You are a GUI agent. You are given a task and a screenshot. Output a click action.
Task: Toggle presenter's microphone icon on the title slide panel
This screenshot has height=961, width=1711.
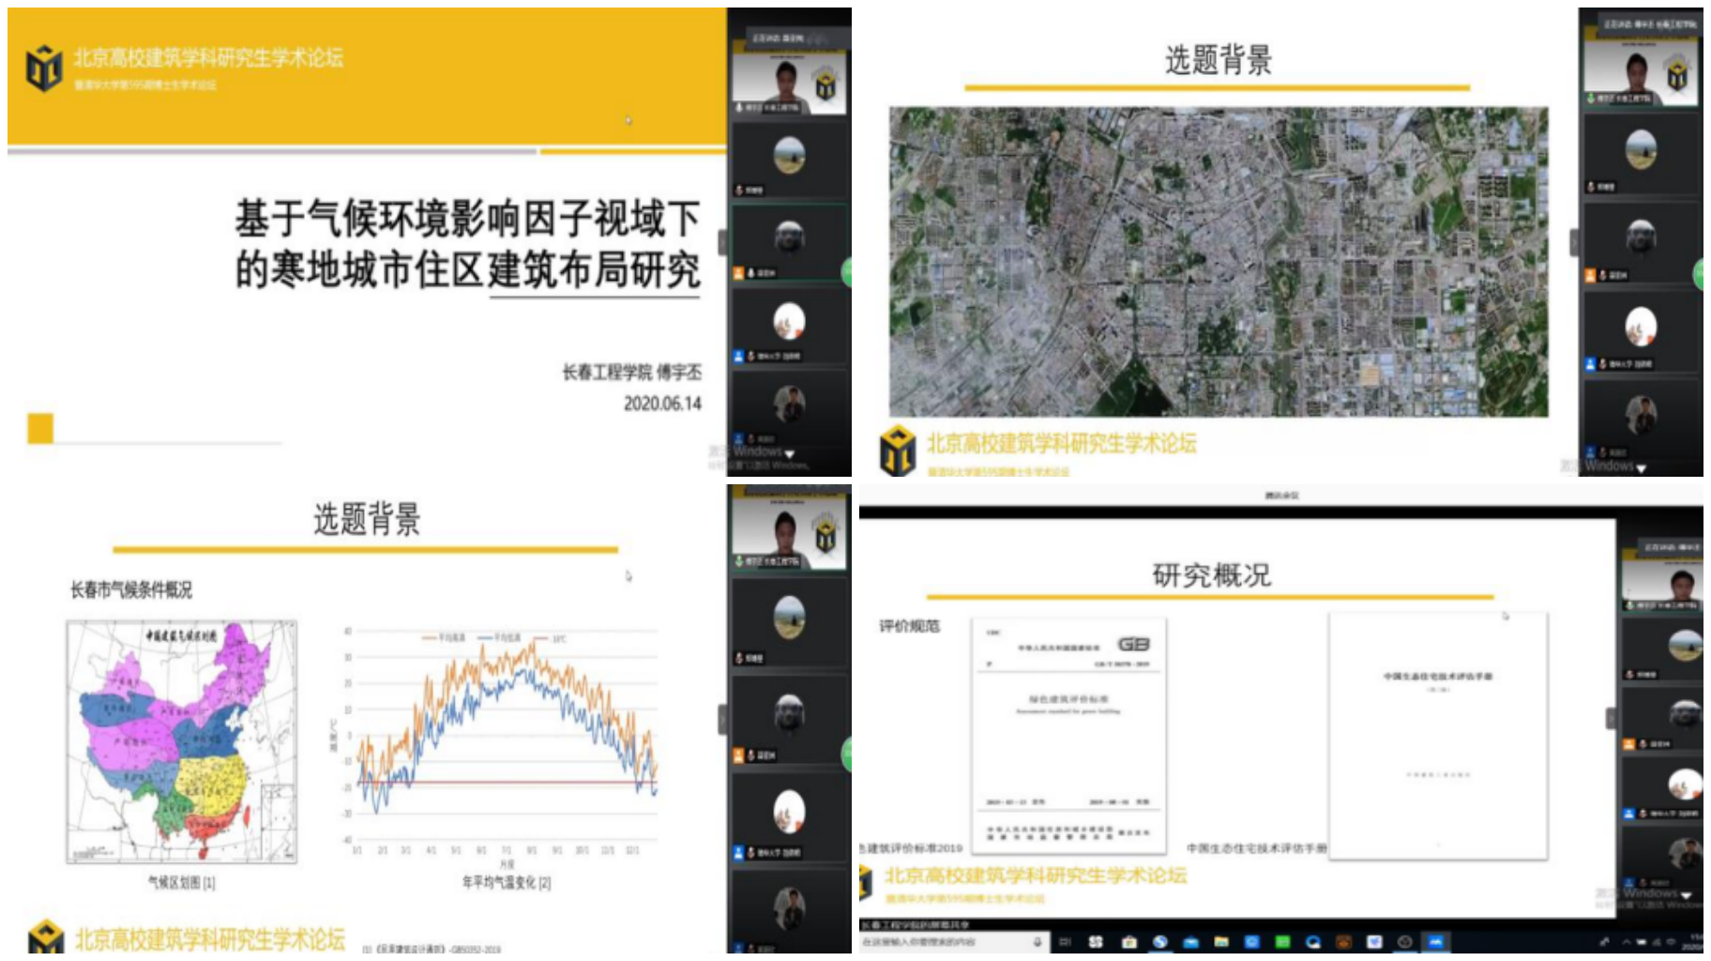pos(739,108)
